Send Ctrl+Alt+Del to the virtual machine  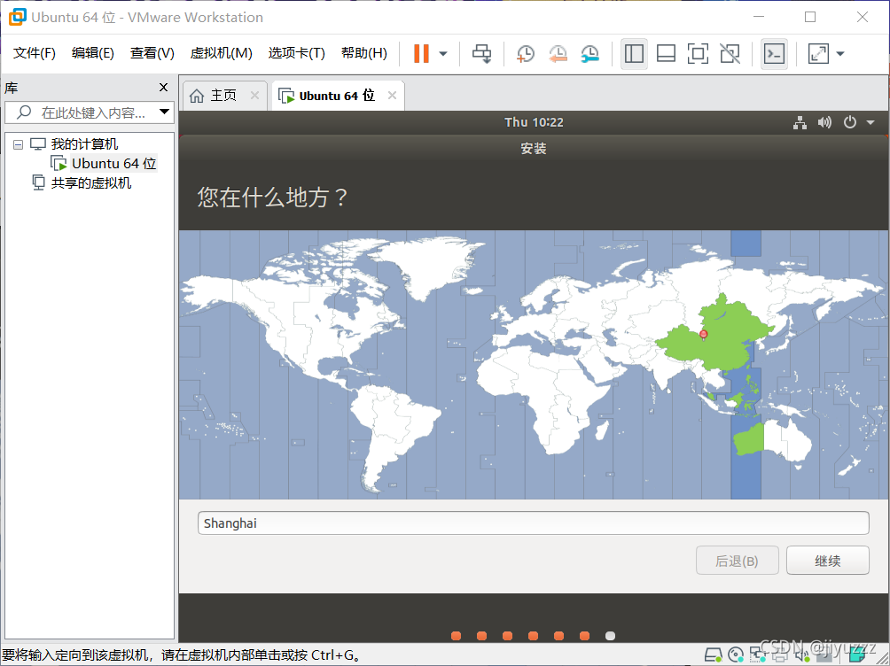click(x=482, y=54)
